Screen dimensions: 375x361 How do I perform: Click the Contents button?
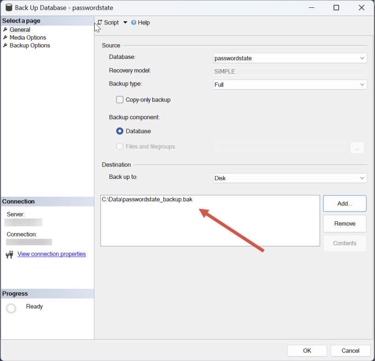point(345,243)
